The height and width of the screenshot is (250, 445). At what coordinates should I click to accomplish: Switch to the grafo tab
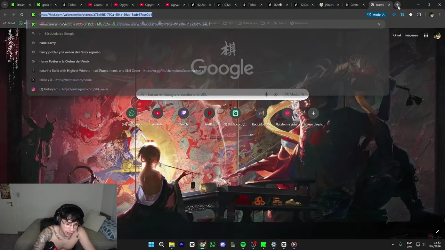click(47, 5)
